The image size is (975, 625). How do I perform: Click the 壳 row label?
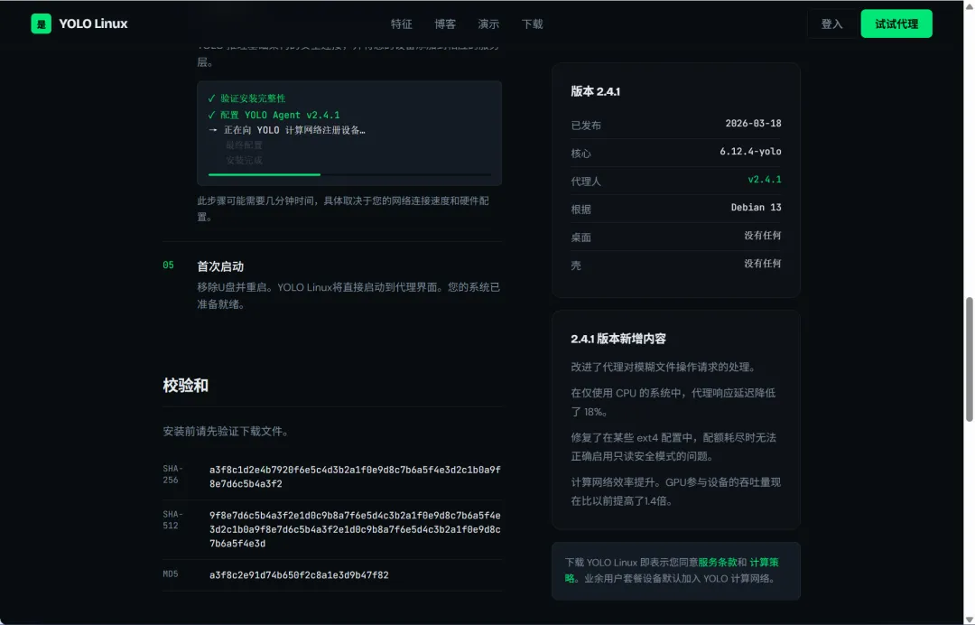coord(576,265)
